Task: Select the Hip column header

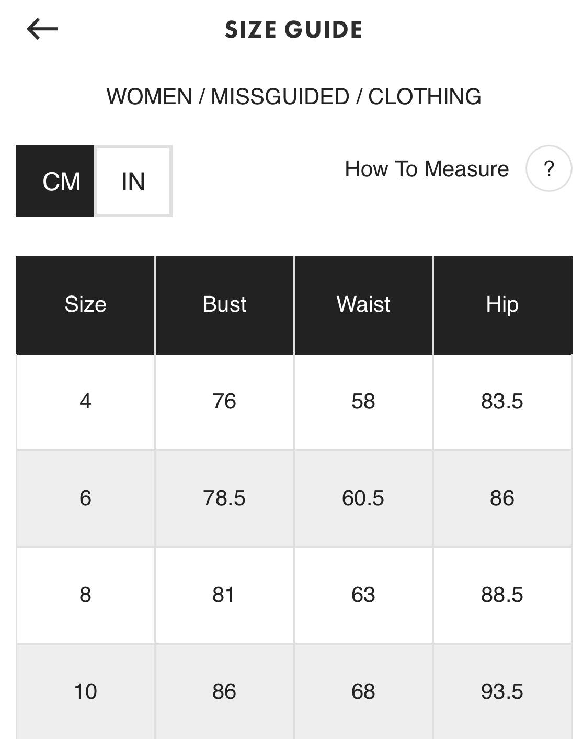Action: (x=502, y=304)
